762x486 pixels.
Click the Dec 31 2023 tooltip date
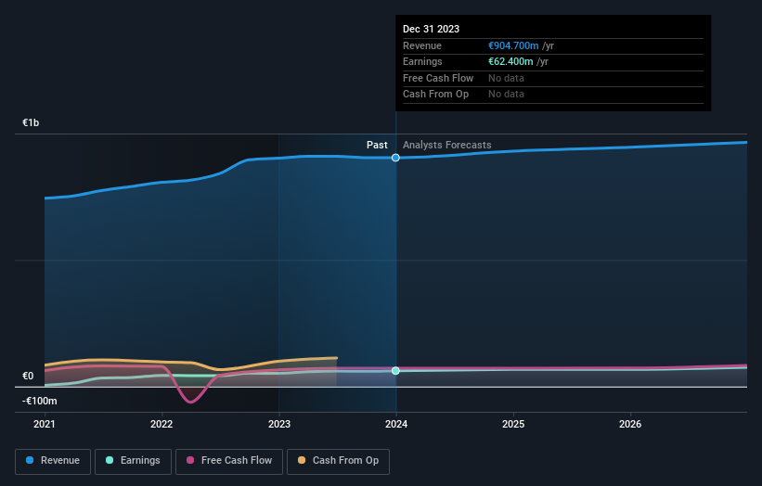click(431, 29)
